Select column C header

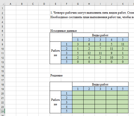(x=33, y=4)
